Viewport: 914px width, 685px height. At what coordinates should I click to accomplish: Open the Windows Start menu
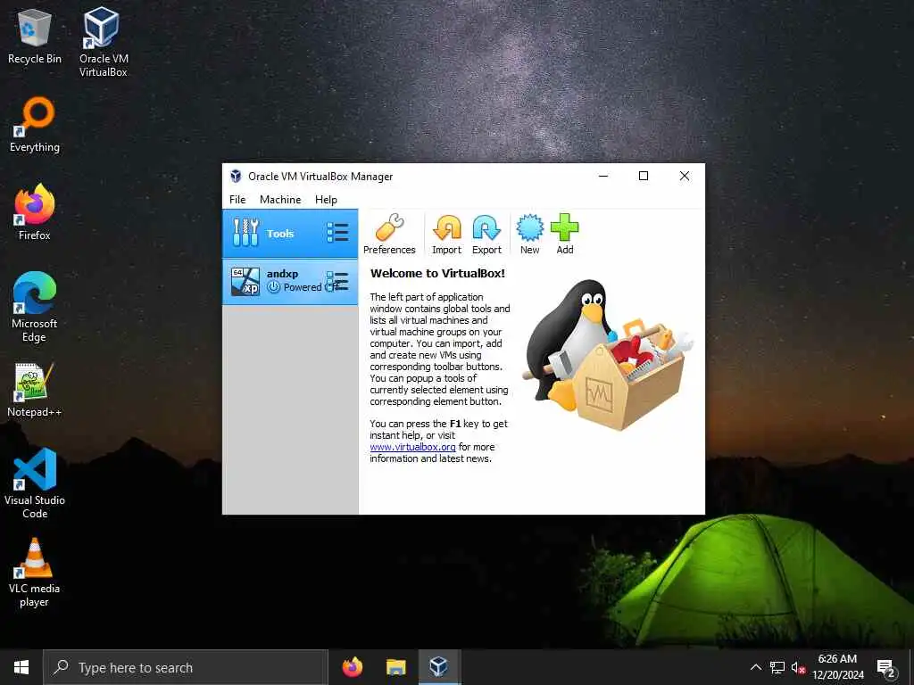pos(21,667)
